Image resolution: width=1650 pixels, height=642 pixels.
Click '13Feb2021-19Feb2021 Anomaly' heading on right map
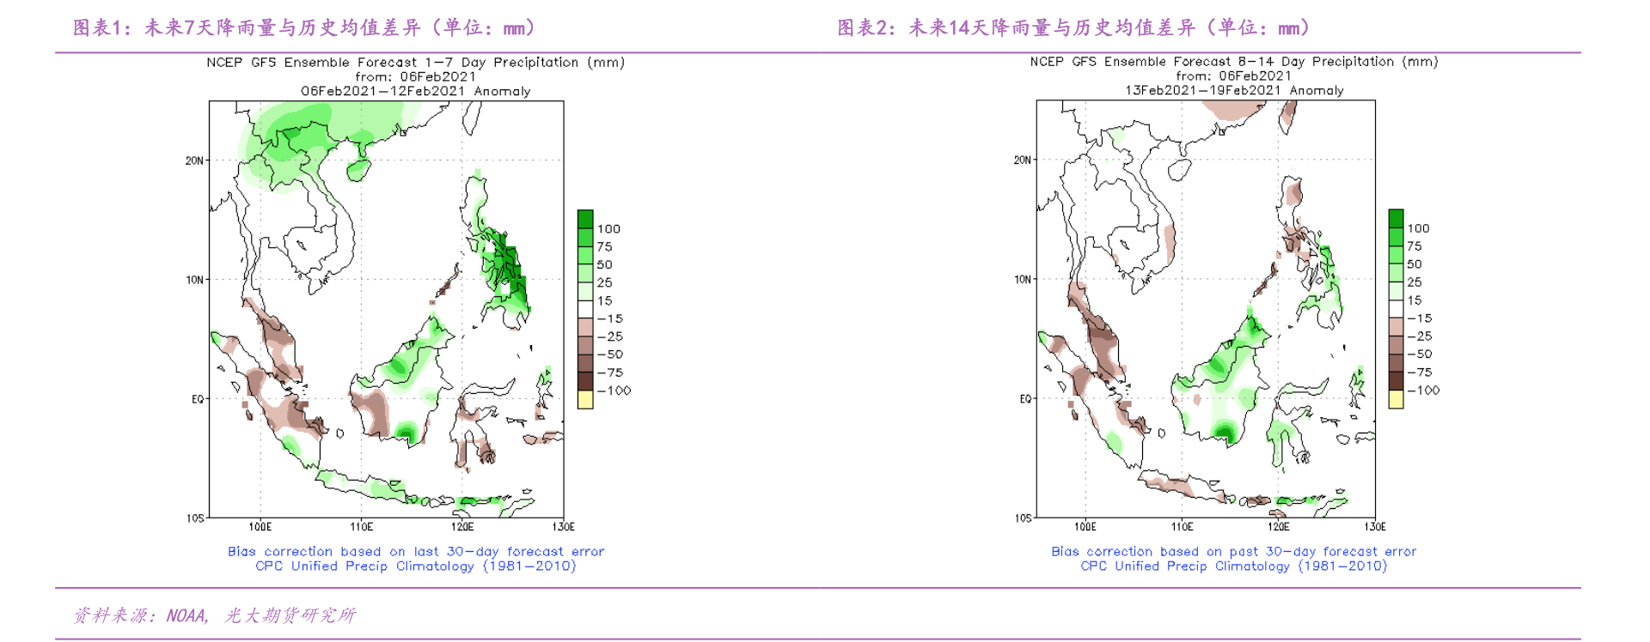coord(1234,90)
